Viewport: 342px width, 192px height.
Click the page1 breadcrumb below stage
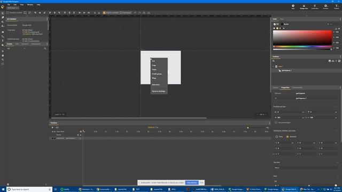(57, 114)
